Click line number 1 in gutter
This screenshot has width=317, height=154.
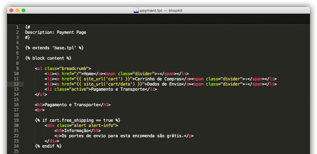click(x=17, y=27)
